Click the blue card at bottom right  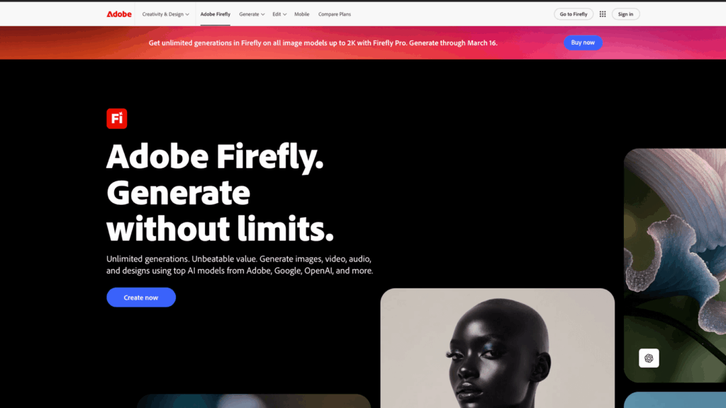point(675,400)
